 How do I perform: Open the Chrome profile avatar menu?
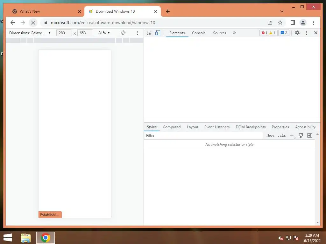[x=303, y=23]
